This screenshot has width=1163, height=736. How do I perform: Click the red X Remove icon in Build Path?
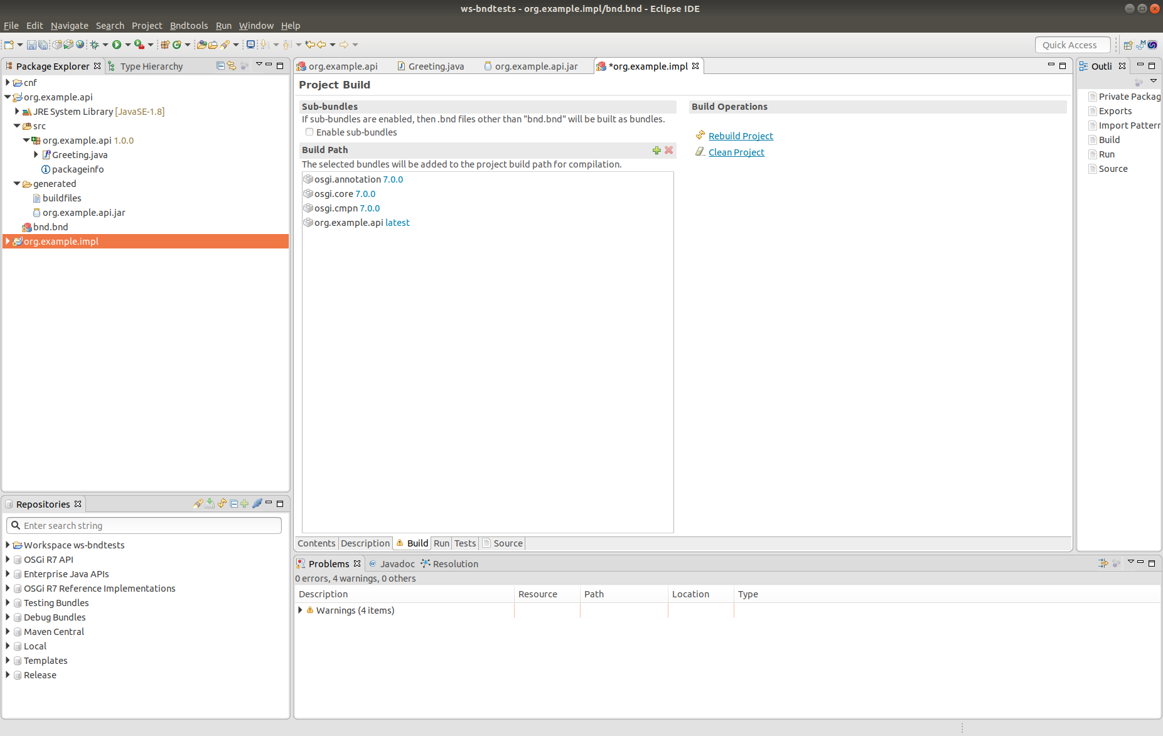click(x=669, y=150)
